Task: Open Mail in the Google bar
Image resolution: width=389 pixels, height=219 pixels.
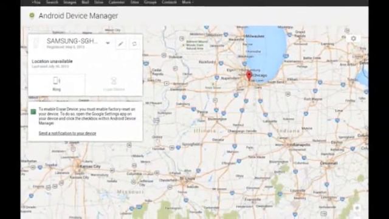Action: click(85, 2)
